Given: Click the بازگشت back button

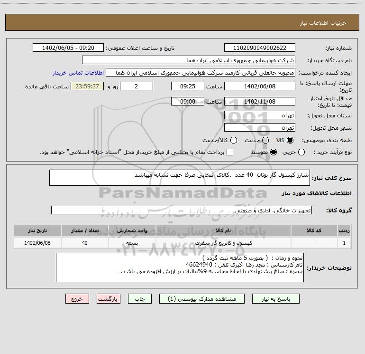Looking at the screenshot, I should tap(109, 299).
